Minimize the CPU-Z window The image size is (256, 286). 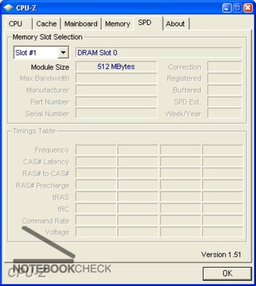(227, 8)
